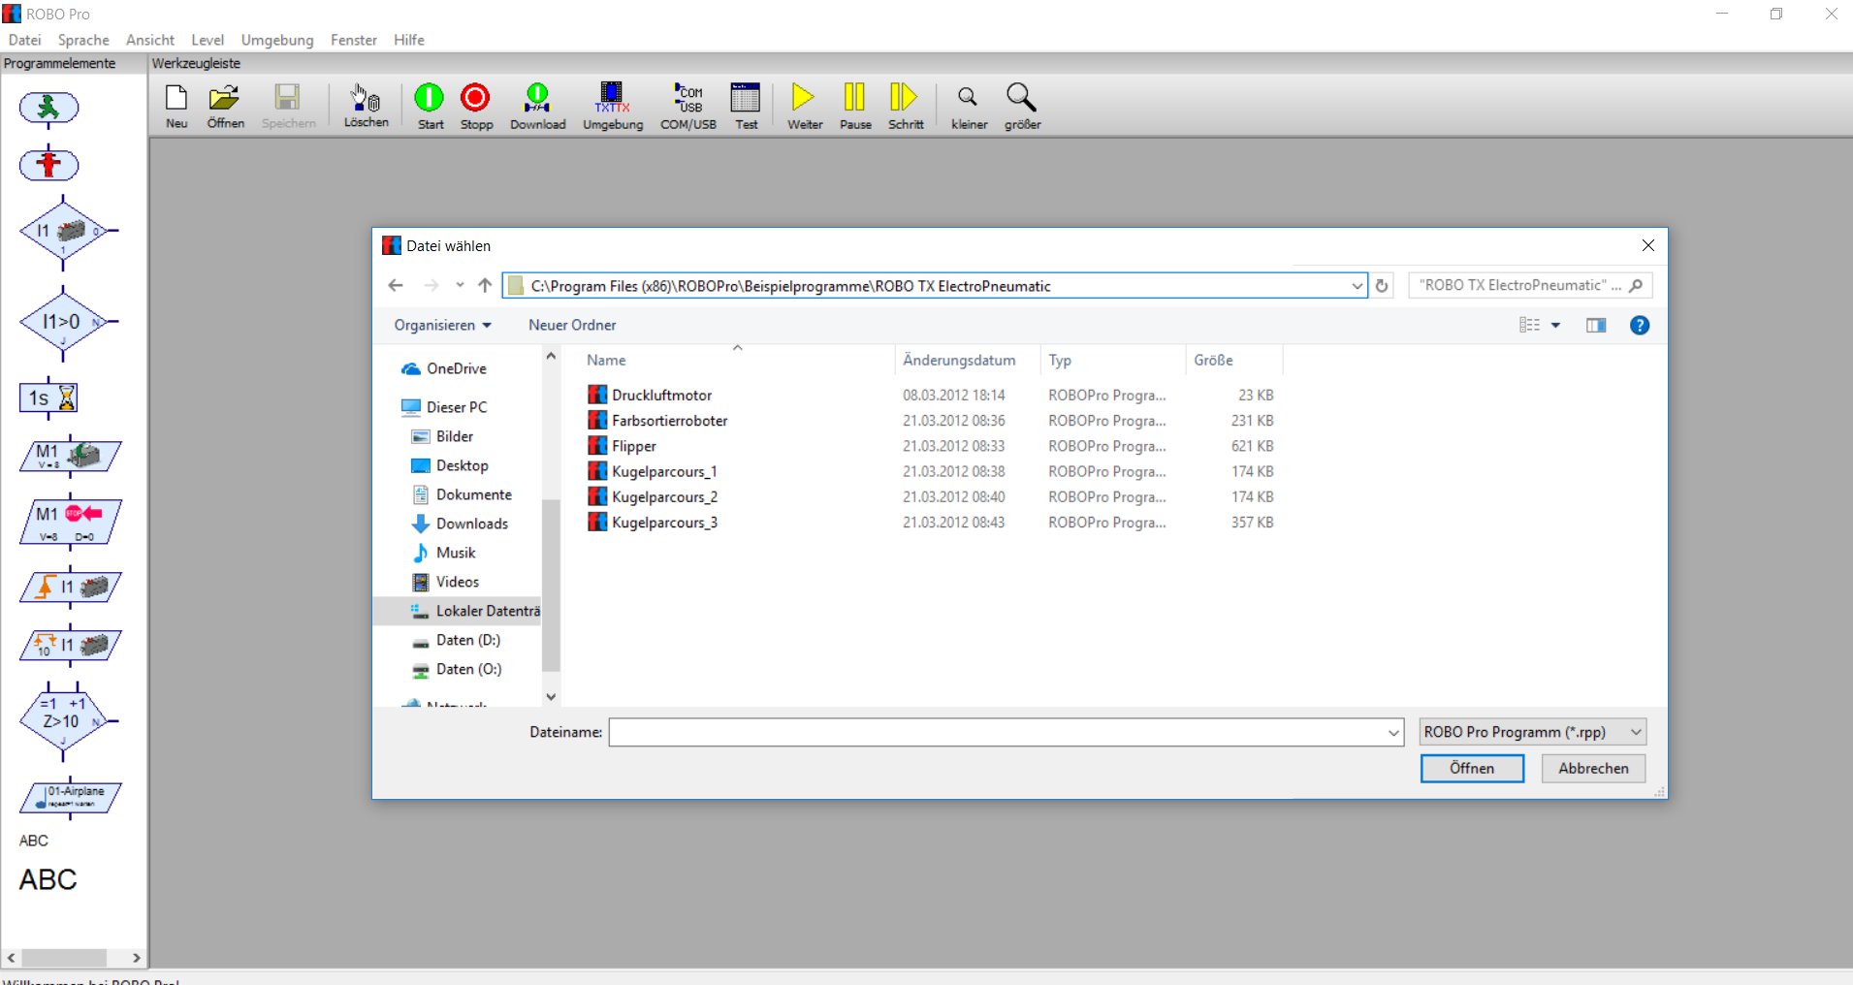Screen dimensions: 1853x985
Task: Open the Sprache menu
Action: click(83, 40)
